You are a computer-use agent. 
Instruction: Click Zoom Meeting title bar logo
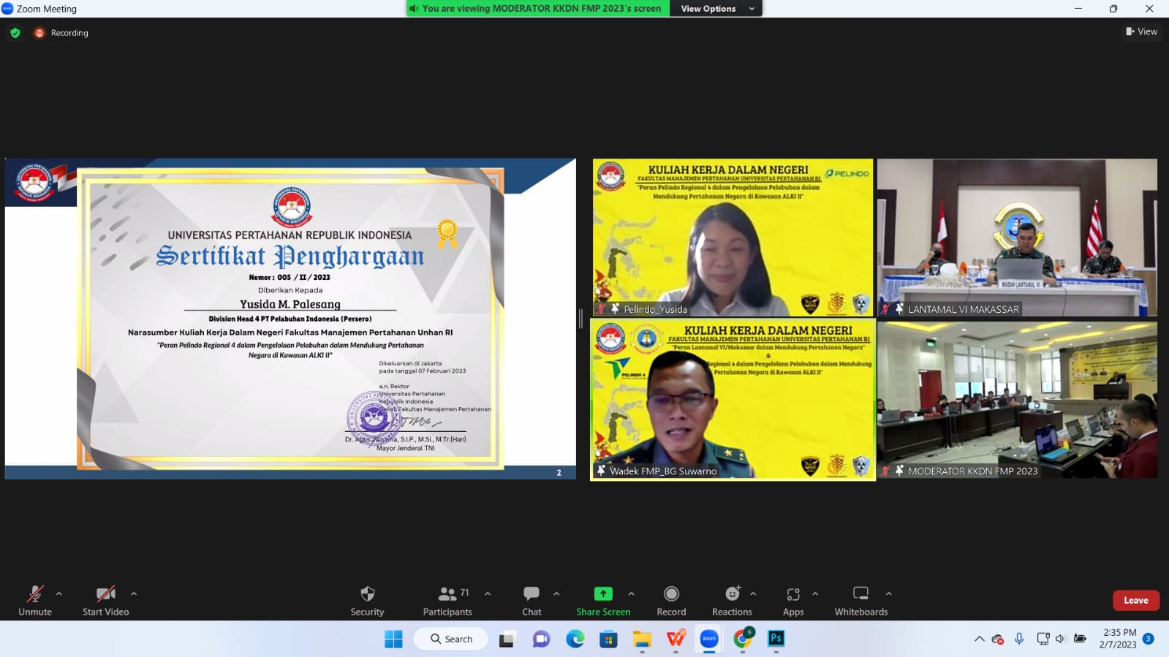coord(7,9)
